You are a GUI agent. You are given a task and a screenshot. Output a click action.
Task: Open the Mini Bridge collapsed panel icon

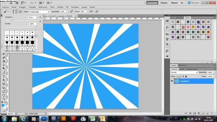pyautogui.click(x=167, y=21)
